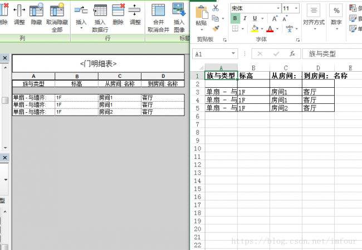Open the font size dropdown showing 11
Image resolution: width=362 pixels, height=250 pixels.
(295, 8)
